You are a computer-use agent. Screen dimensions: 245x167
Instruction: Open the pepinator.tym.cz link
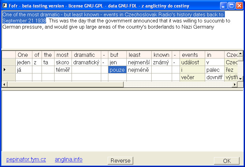pyautogui.click(x=26, y=160)
